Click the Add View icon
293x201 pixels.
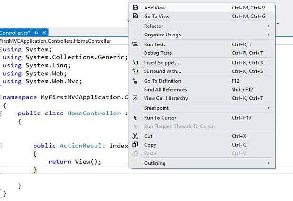[x=135, y=8]
